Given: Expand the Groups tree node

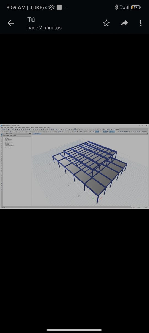Looking at the screenshot, I should click(x=5, y=144).
